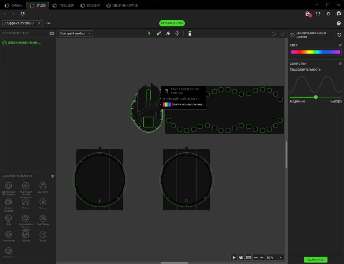The image size is (344, 264).
Task: Refresh with the reload icon
Action: [x=22, y=14]
